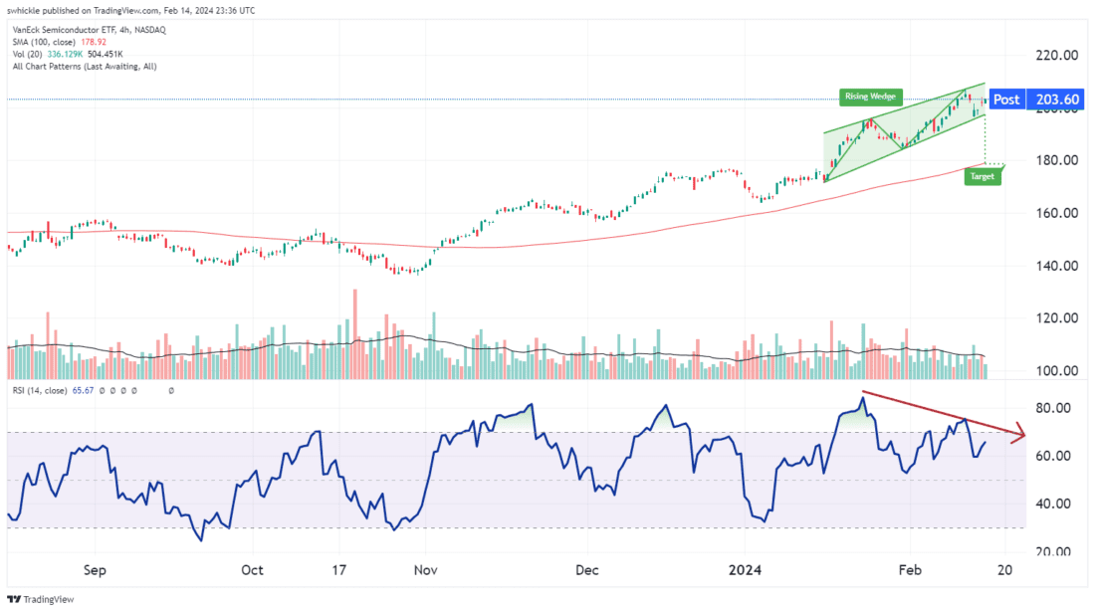This screenshot has width=1095, height=612.
Task: Select the SMA (100, close) indicator legend
Action: tap(51, 43)
